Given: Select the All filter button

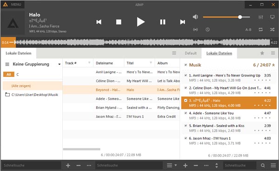Looking at the screenshot, I should tap(8, 75).
